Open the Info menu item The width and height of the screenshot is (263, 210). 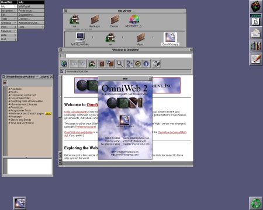pyautogui.click(x=9, y=6)
